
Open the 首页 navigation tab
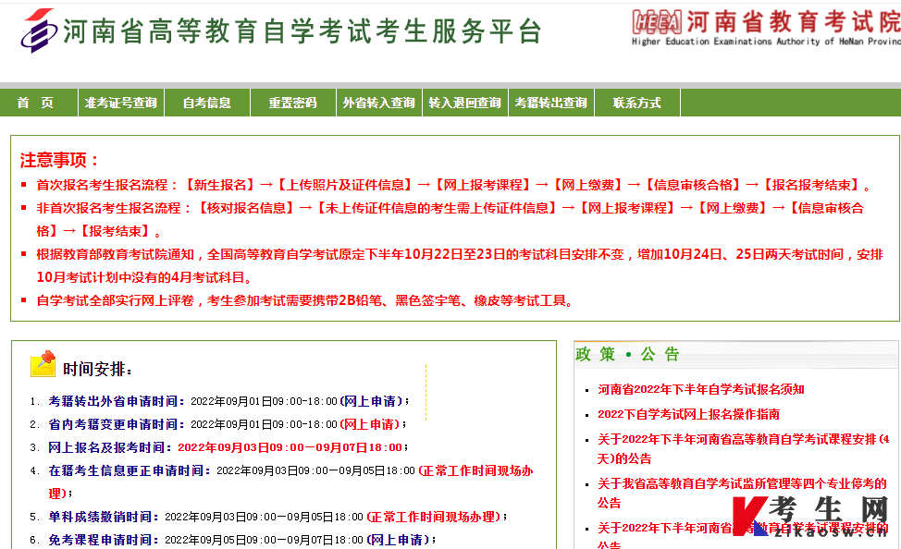pyautogui.click(x=37, y=103)
